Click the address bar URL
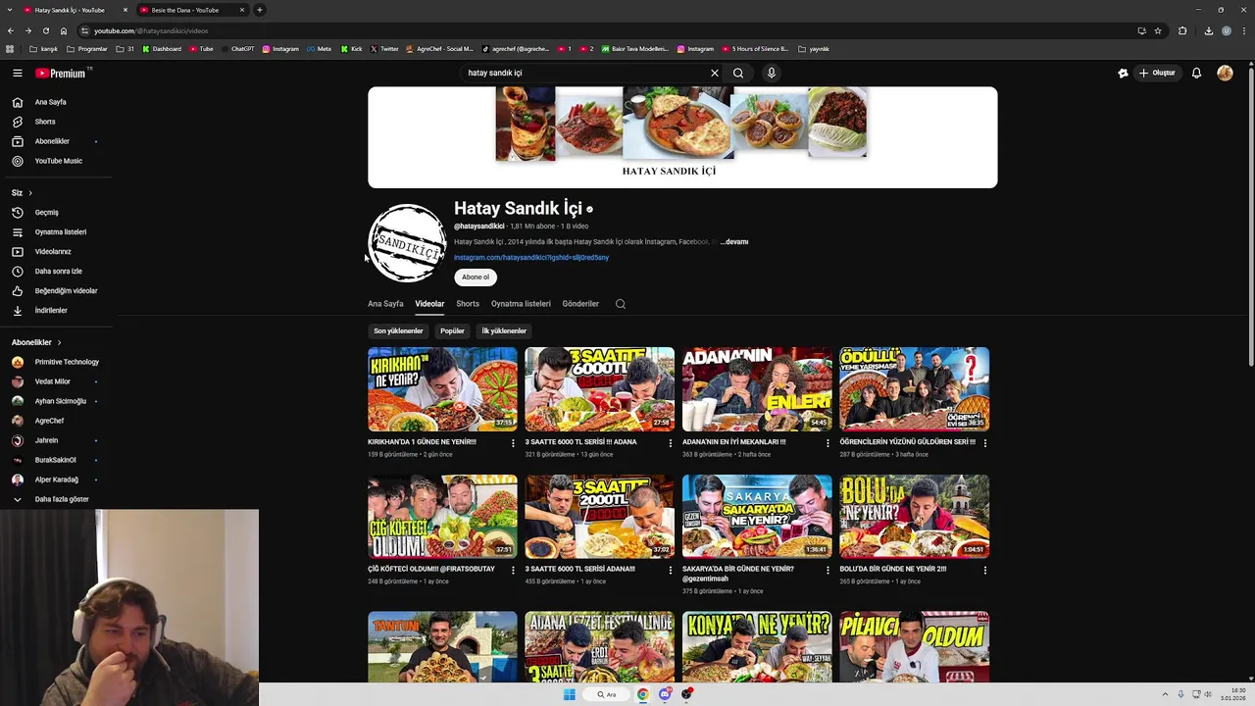 point(151,30)
